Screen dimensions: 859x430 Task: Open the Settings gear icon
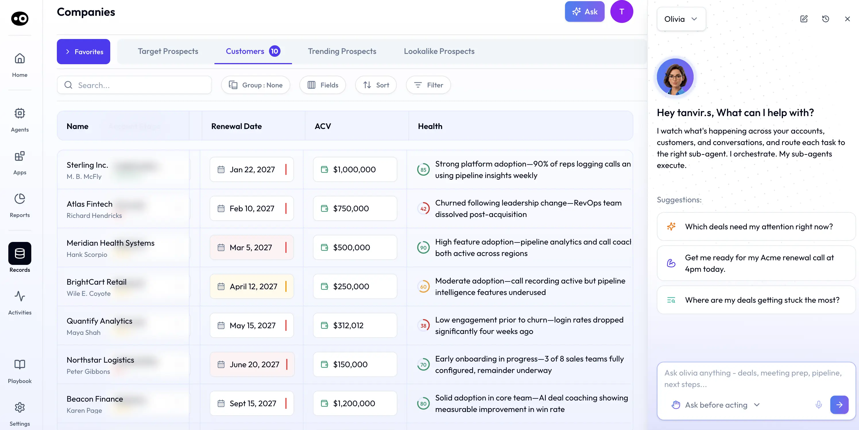(x=20, y=407)
